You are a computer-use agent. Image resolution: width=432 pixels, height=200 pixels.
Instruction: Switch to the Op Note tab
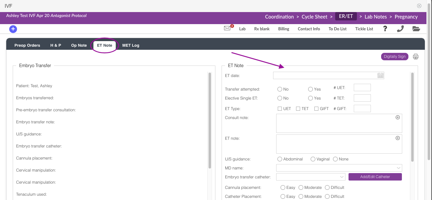click(x=79, y=45)
